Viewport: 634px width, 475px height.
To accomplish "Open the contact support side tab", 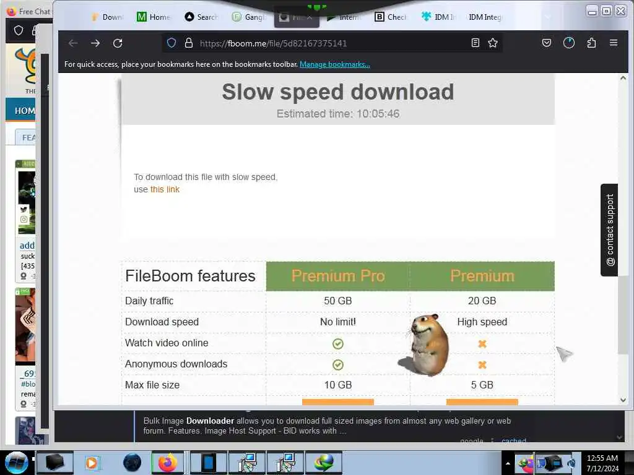I will 609,230.
